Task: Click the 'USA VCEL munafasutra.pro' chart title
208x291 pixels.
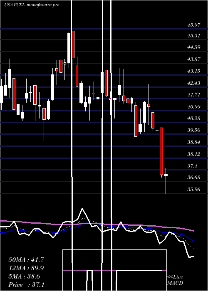Action: (32, 5)
